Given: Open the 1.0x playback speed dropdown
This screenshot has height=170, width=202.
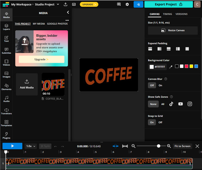Looking at the screenshot, I should 31,146.
